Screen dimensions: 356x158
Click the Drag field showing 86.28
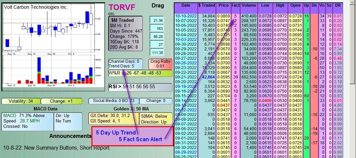(x=156, y=37)
